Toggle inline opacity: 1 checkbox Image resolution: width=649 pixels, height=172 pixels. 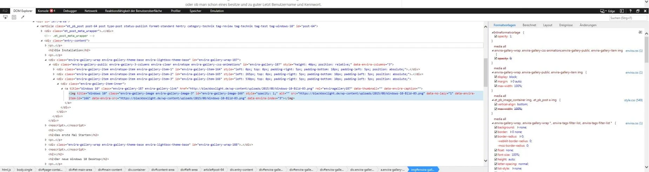(496, 36)
